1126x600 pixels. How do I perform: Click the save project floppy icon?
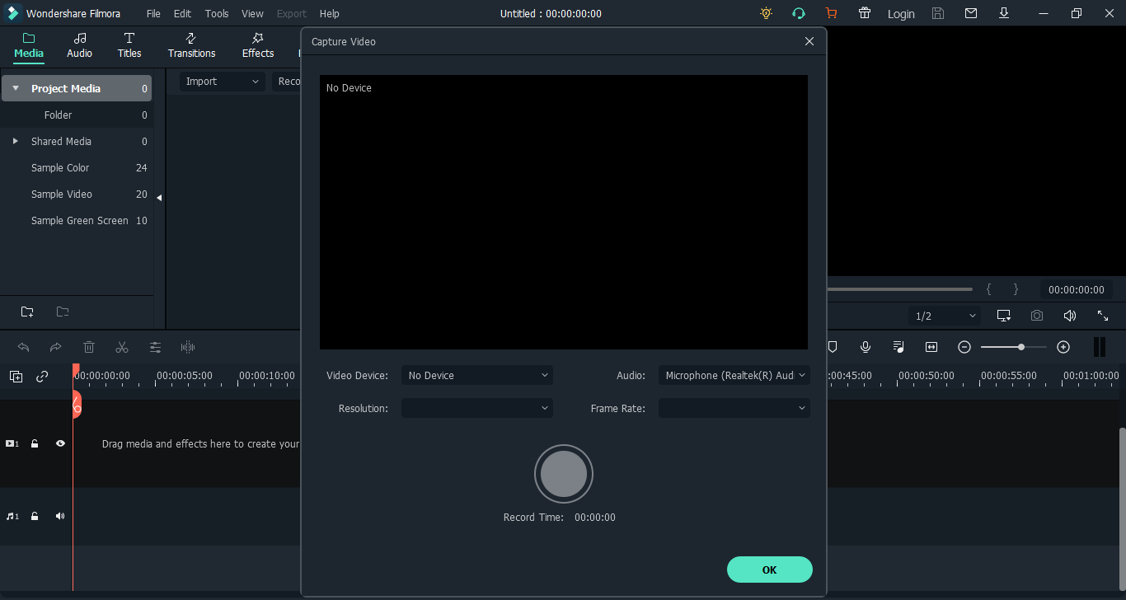point(938,13)
